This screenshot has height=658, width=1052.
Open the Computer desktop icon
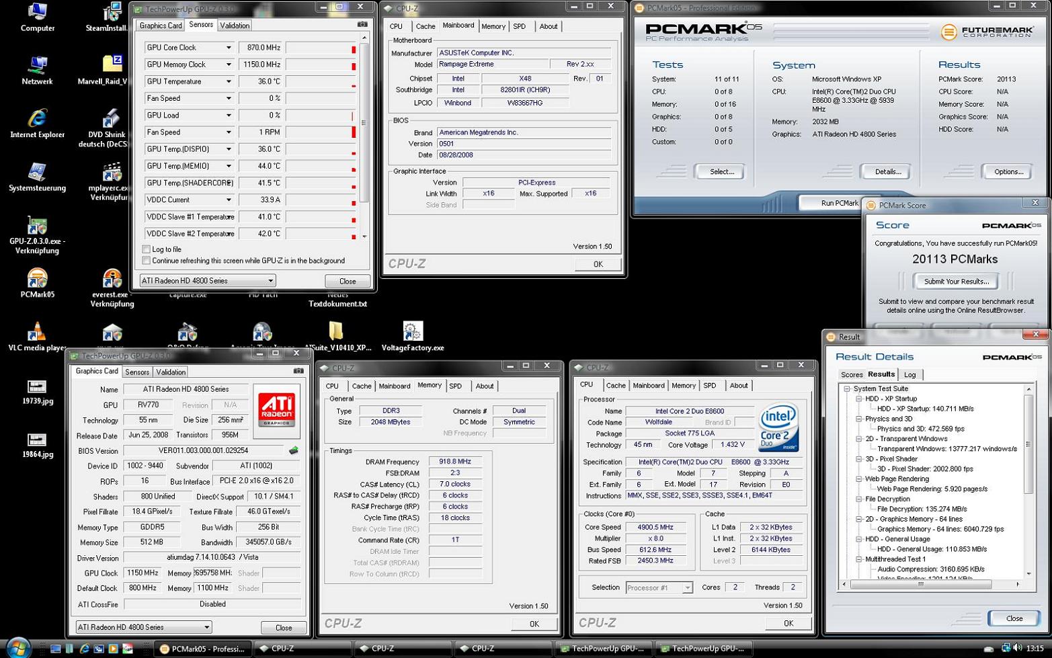[37, 17]
